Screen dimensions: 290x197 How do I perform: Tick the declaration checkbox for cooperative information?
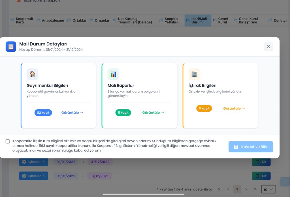[8, 141]
